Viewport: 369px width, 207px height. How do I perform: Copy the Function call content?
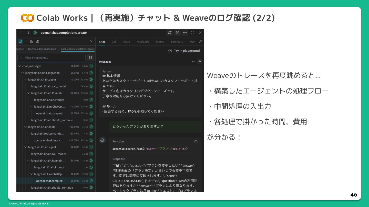pos(196,142)
